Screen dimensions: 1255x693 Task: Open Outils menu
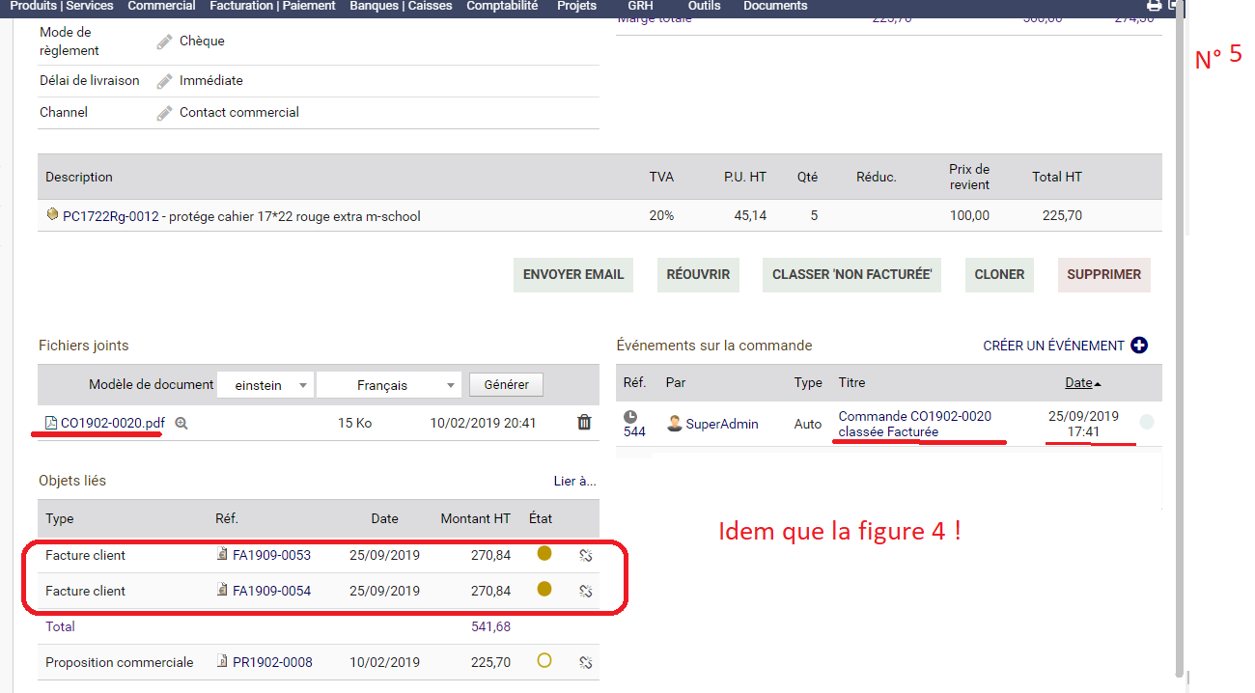(704, 6)
